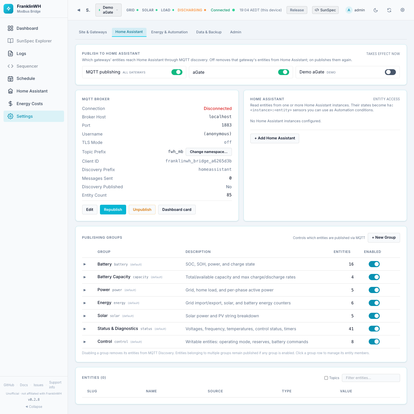Open the Schedule calendar icon
The height and width of the screenshot is (414, 414).
click(x=10, y=79)
